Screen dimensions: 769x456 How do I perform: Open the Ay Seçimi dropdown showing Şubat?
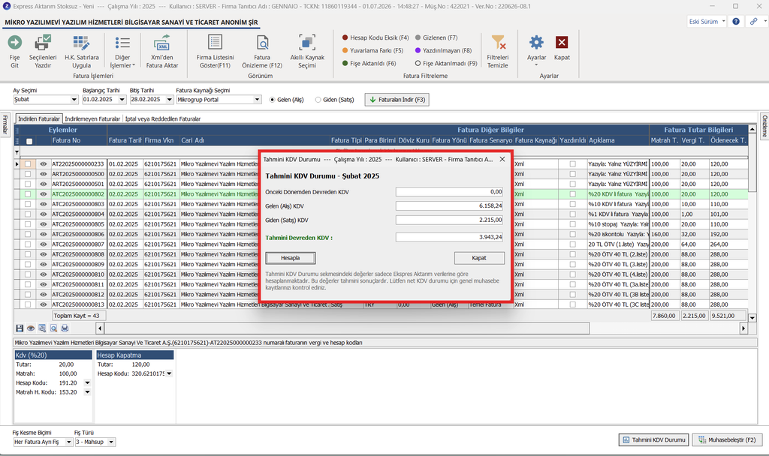pyautogui.click(x=74, y=100)
